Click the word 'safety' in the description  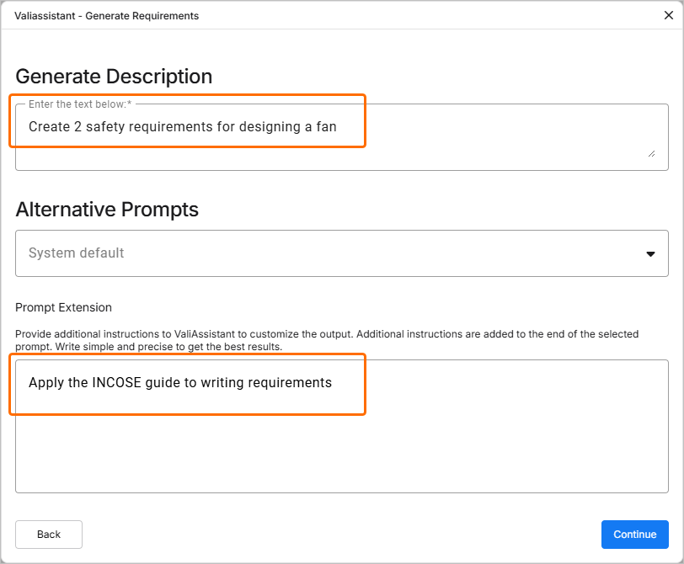105,127
